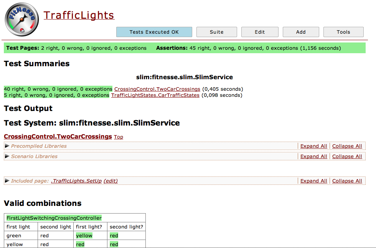This screenshot has height=248, width=376.
Task: Open the Edit button
Action: (x=260, y=32)
